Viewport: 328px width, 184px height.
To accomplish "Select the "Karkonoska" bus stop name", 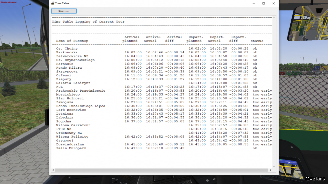I will [x=67, y=52].
